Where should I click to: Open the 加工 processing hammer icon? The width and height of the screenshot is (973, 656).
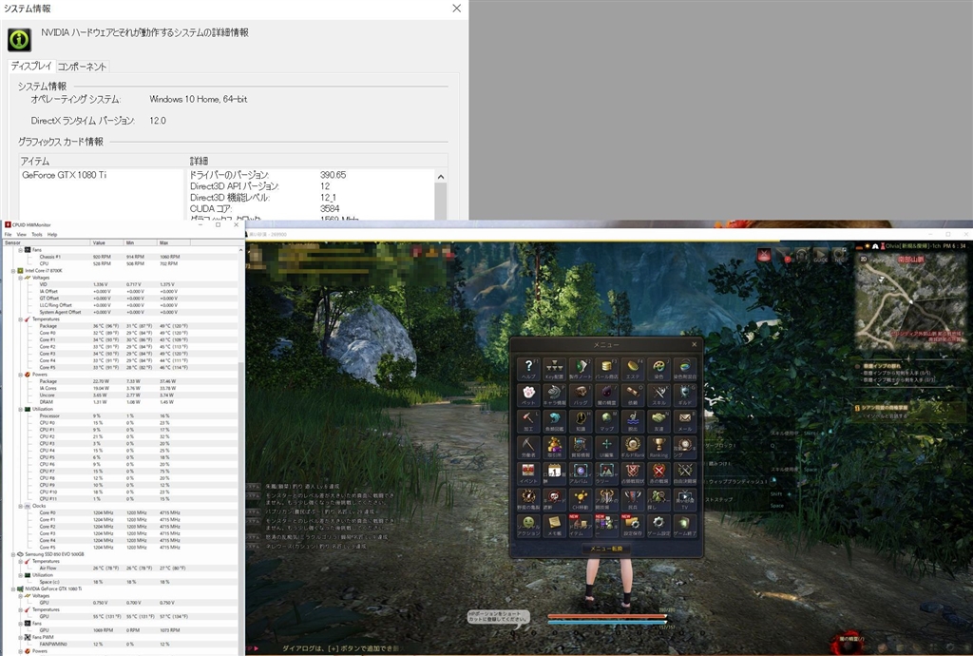(528, 421)
